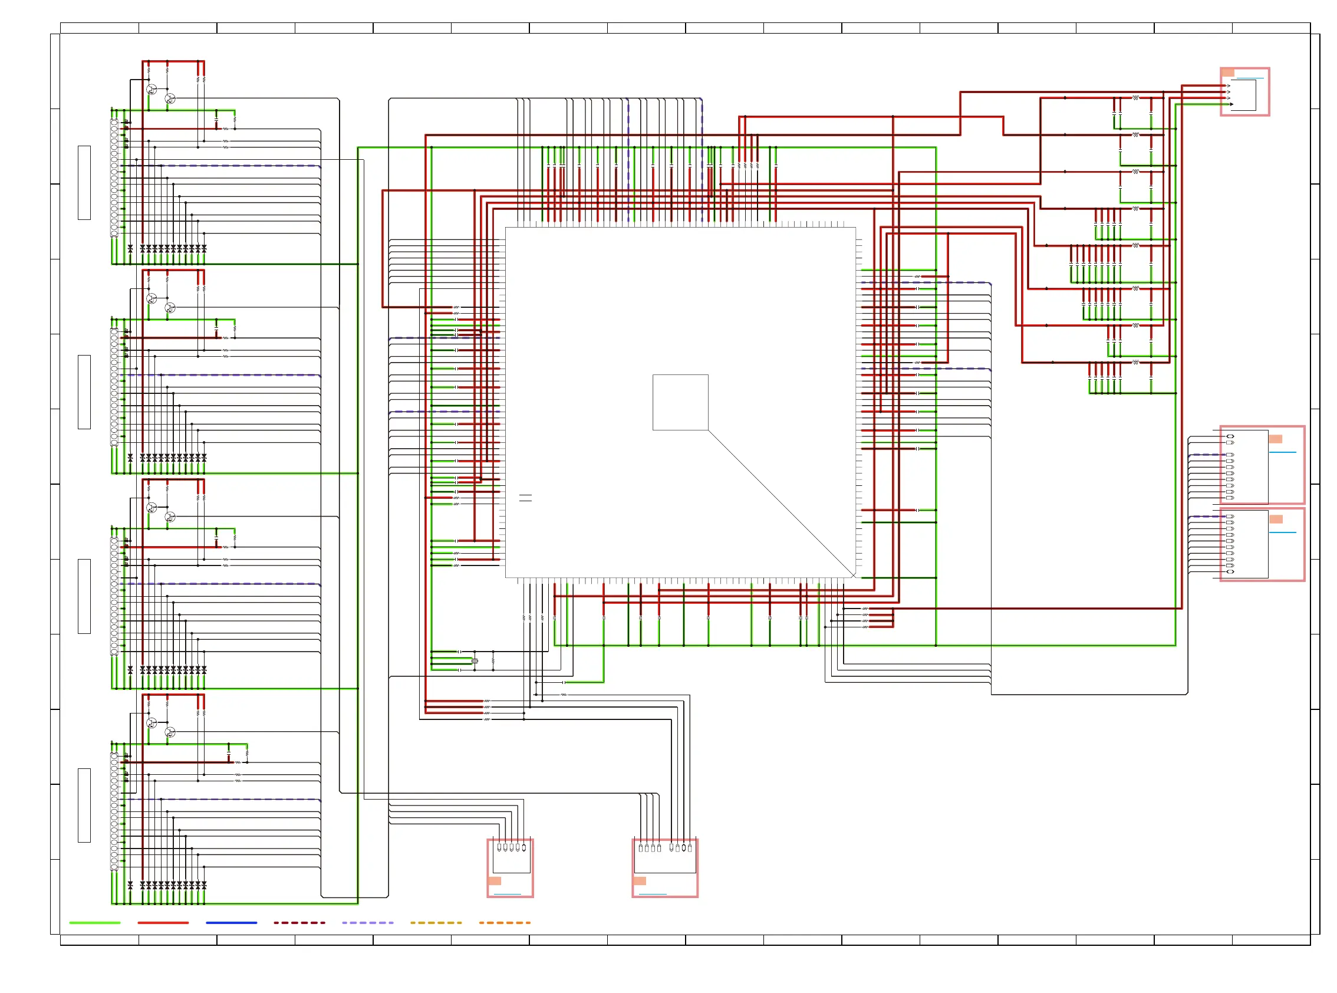Screen dimensions: 1337x993
Task: Click the topmost tall rectangle along left edge
Action: pos(84,183)
